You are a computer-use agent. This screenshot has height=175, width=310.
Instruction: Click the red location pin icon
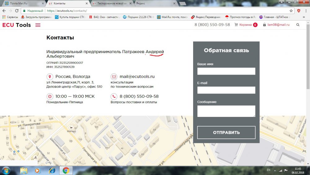pos(50,76)
